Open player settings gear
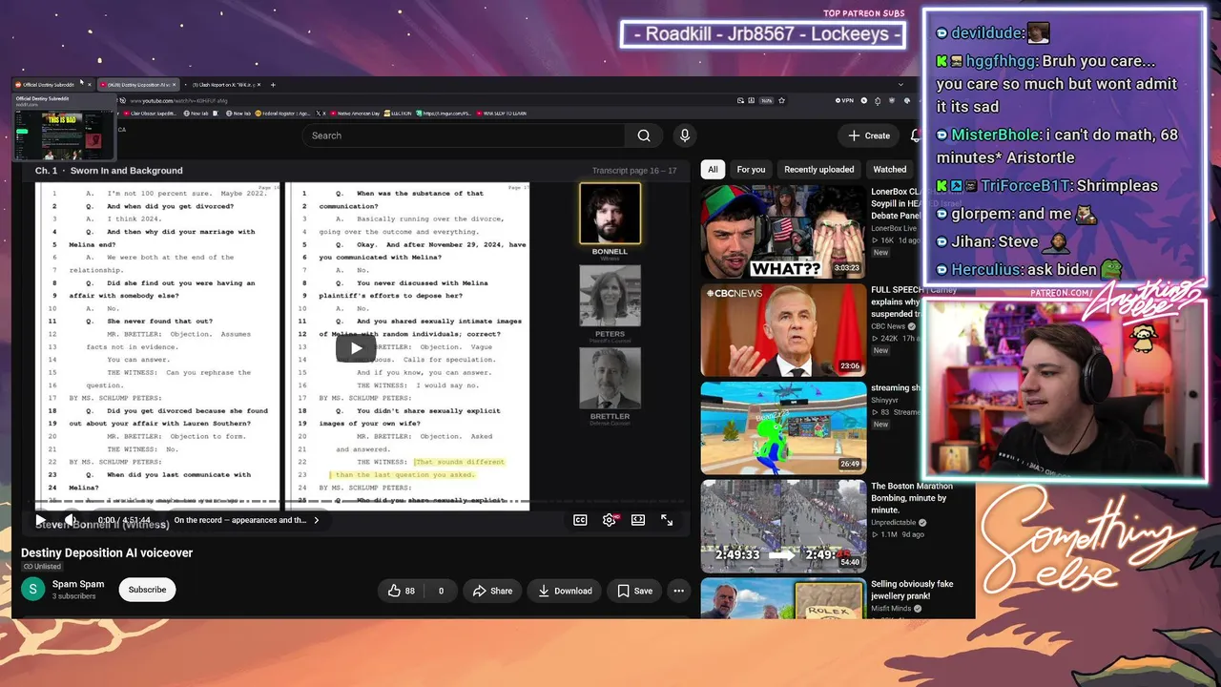Image resolution: width=1221 pixels, height=687 pixels. coord(610,520)
